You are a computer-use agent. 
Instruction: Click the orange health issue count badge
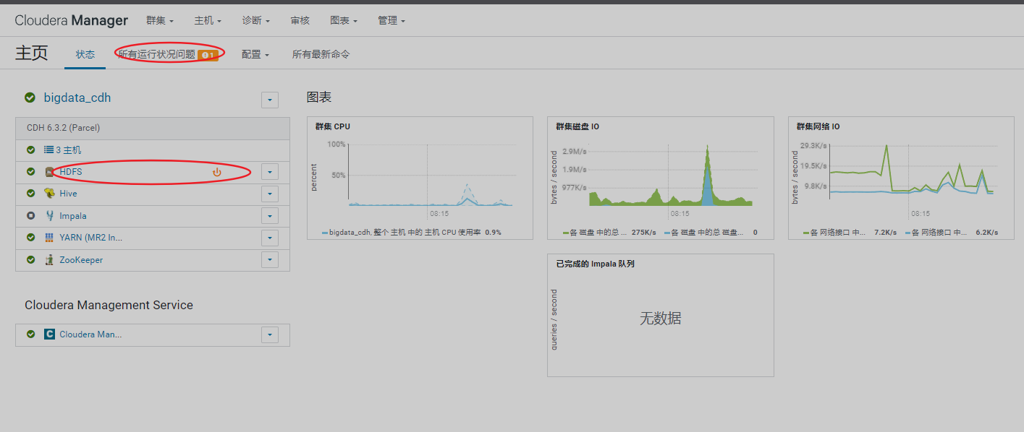tap(208, 55)
